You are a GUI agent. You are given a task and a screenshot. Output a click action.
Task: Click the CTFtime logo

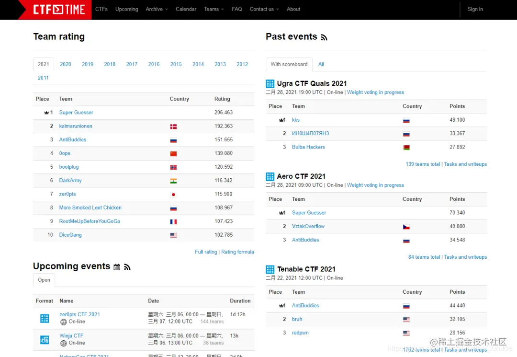pyautogui.click(x=56, y=10)
